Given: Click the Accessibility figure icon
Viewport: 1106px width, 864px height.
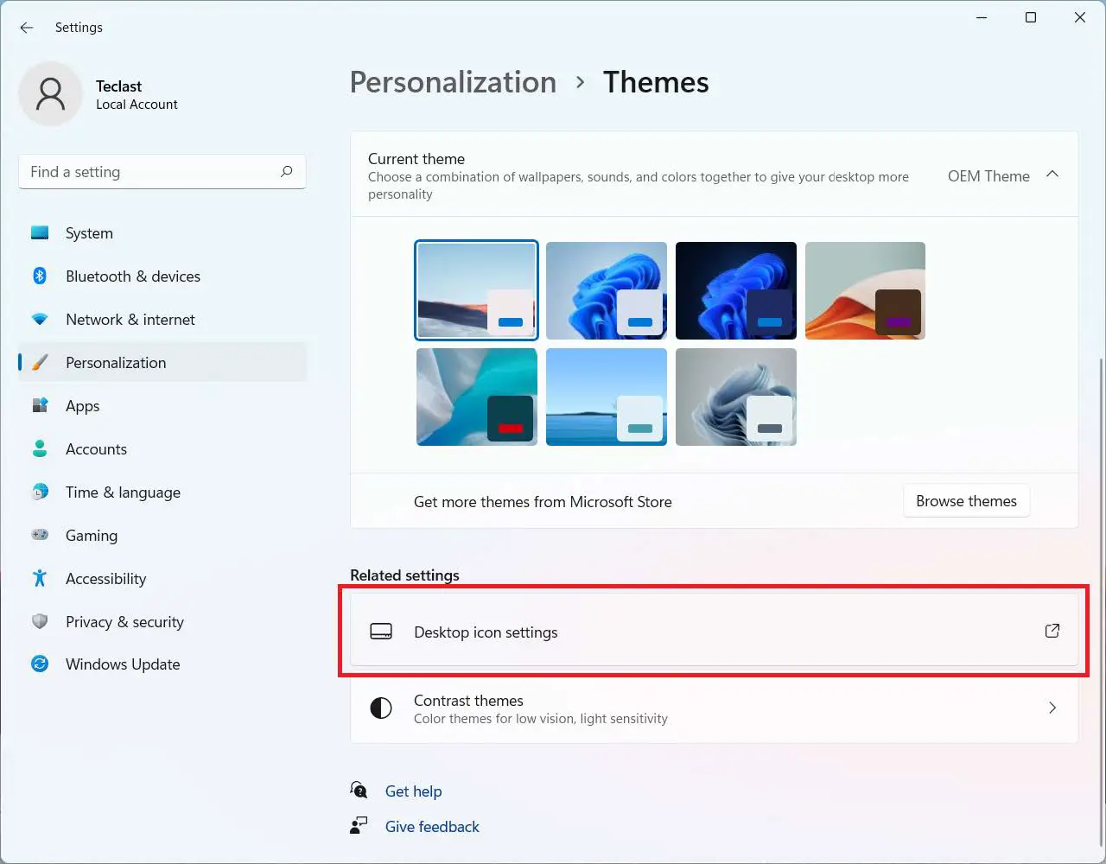Looking at the screenshot, I should coord(40,578).
